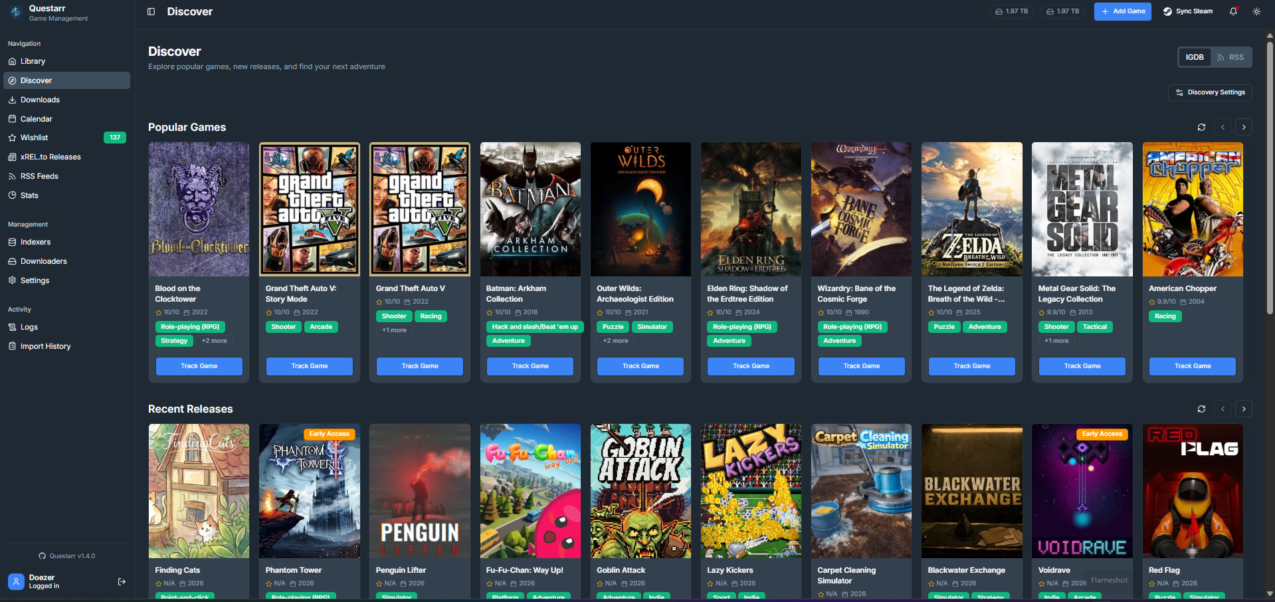
Task: Track Batman: Arkham Collection
Action: click(x=530, y=366)
